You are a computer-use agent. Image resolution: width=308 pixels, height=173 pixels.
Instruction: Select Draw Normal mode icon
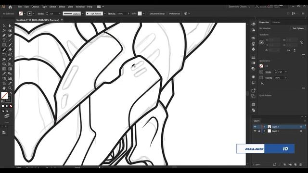3,111
